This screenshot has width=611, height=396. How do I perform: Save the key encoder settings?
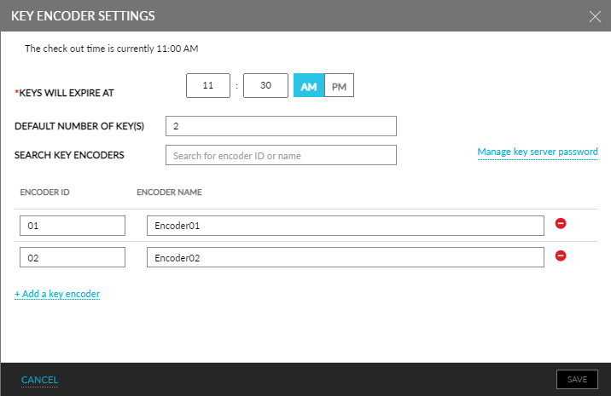(577, 379)
